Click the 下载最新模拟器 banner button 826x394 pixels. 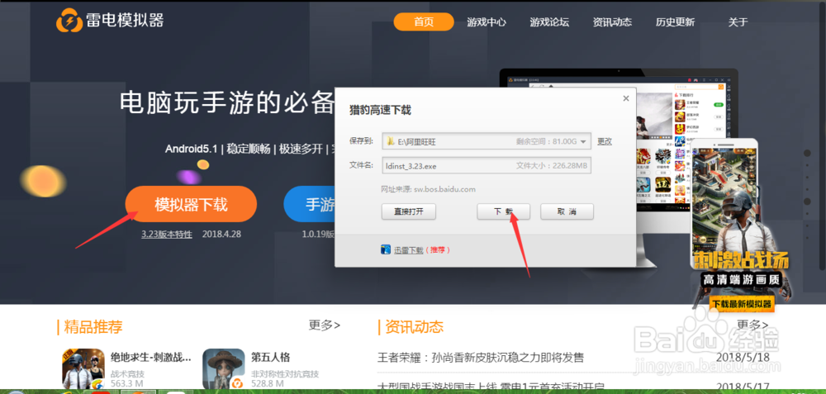pos(742,303)
